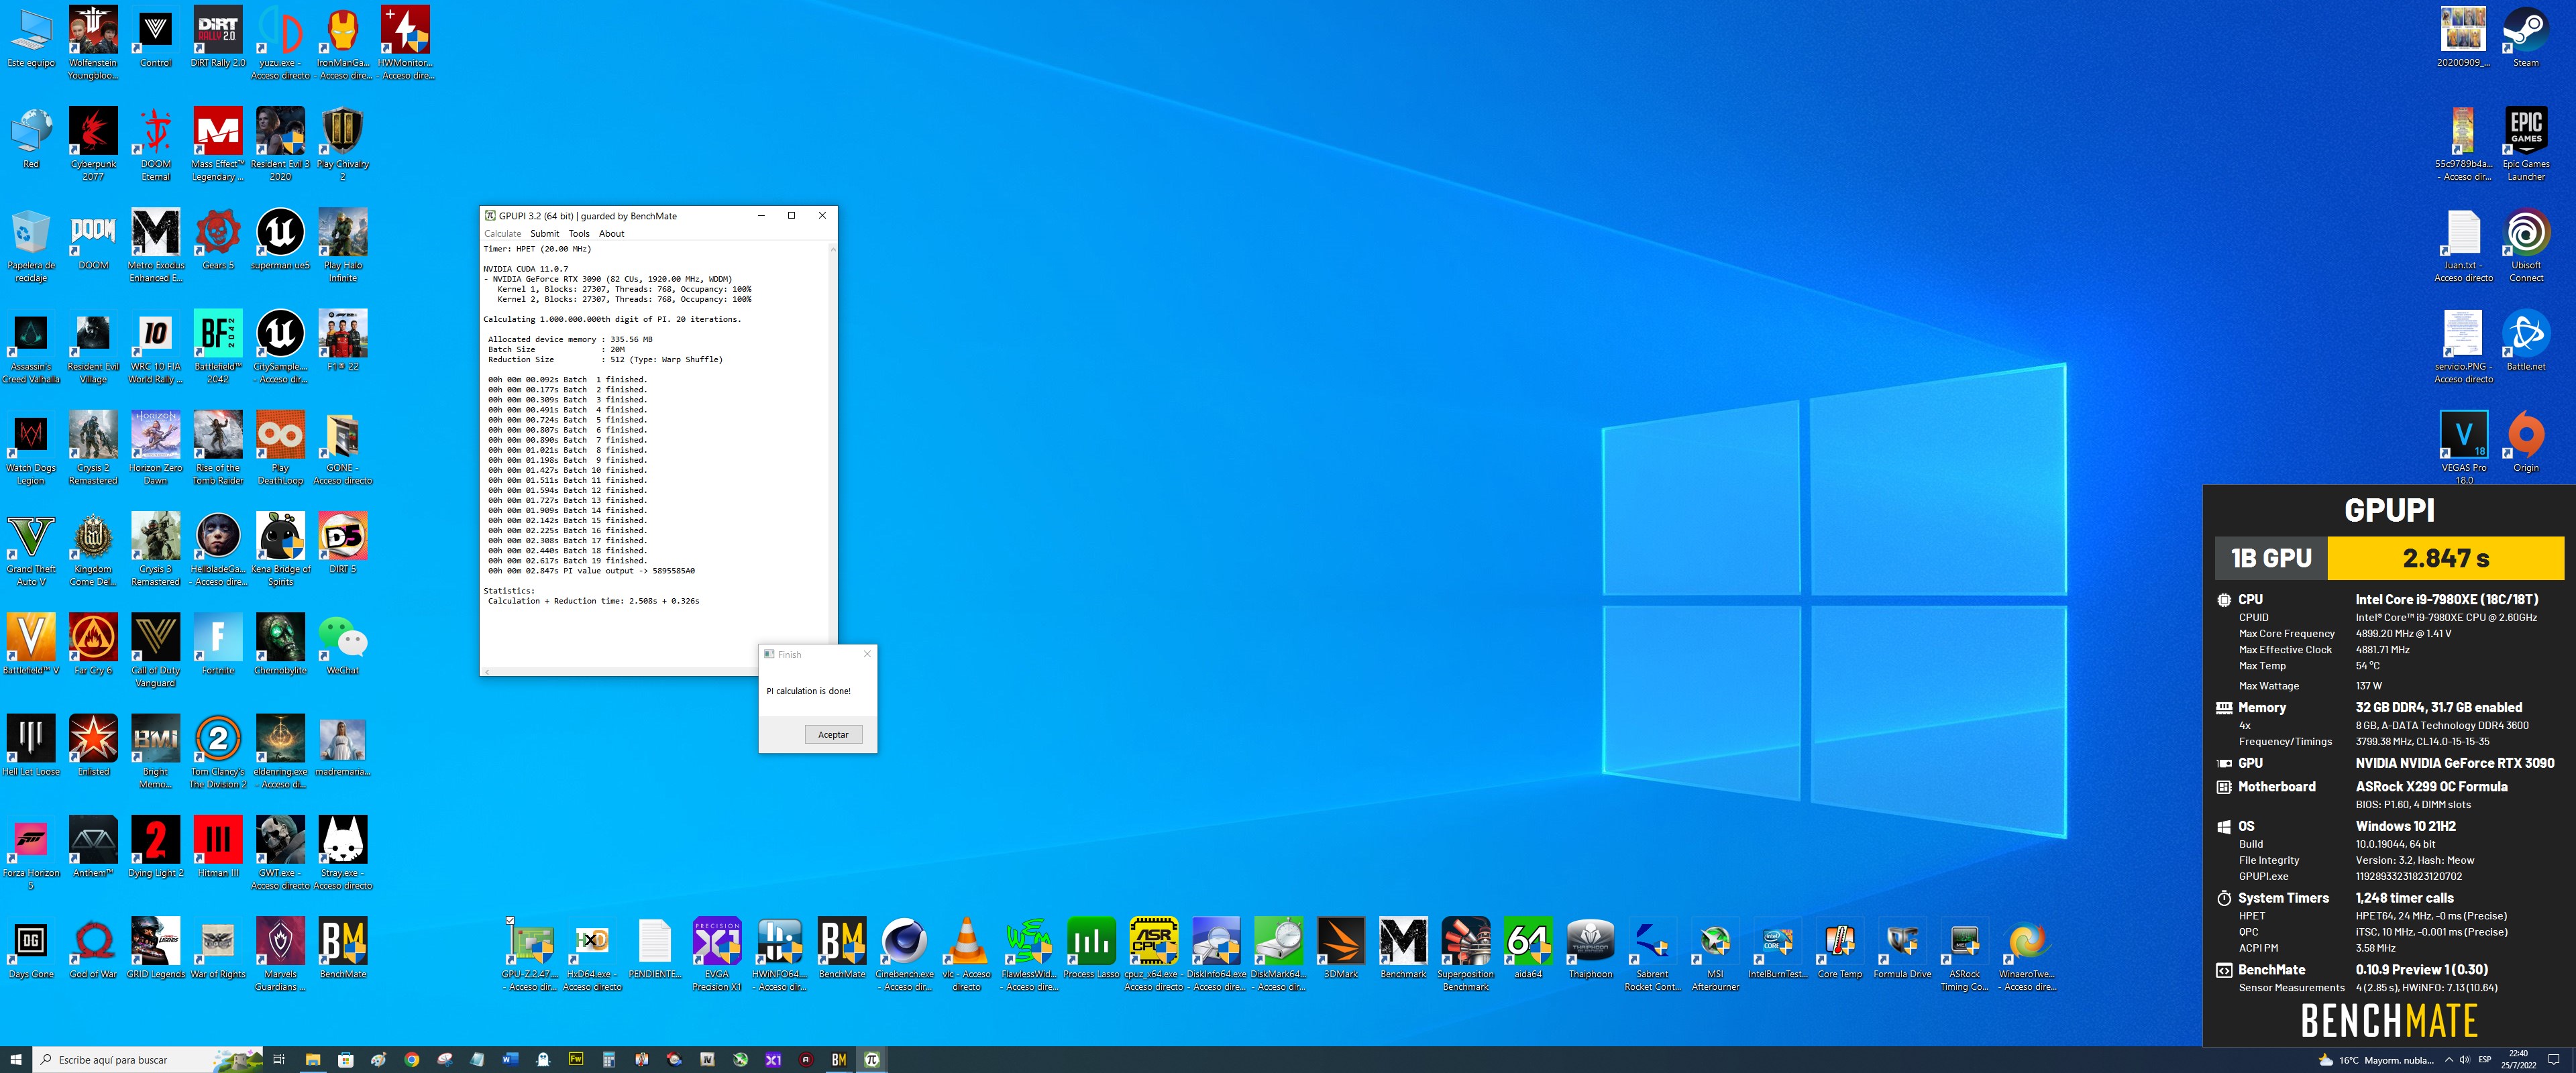Select the God of War icon

click(x=93, y=948)
